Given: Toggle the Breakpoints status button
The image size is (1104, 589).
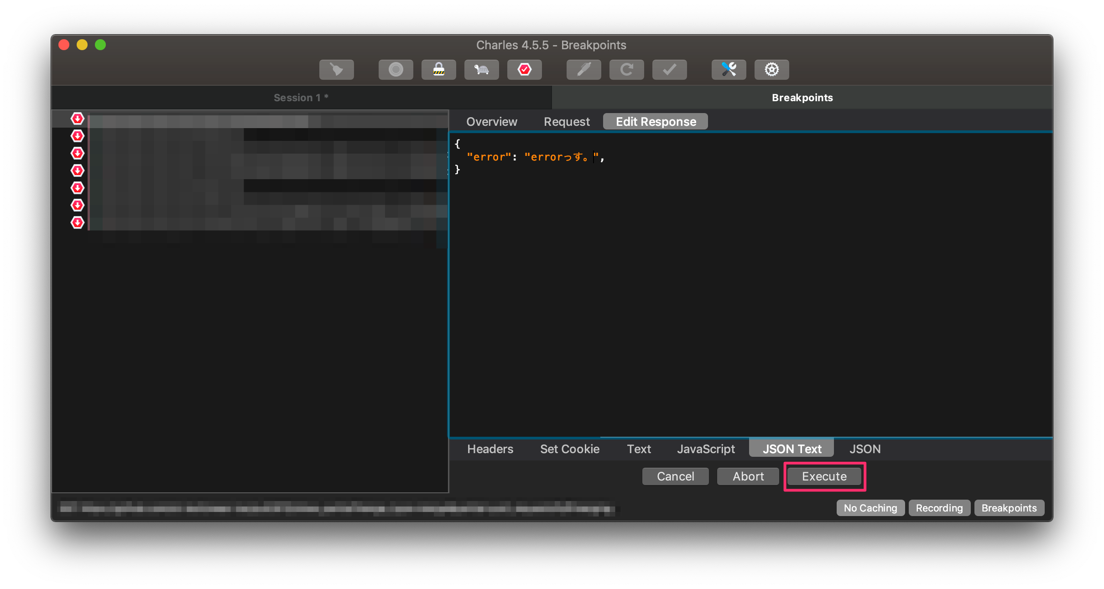Looking at the screenshot, I should point(1009,508).
